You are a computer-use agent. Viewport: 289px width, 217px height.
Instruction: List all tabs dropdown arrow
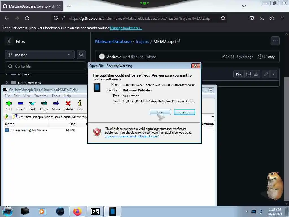coord(244,6)
